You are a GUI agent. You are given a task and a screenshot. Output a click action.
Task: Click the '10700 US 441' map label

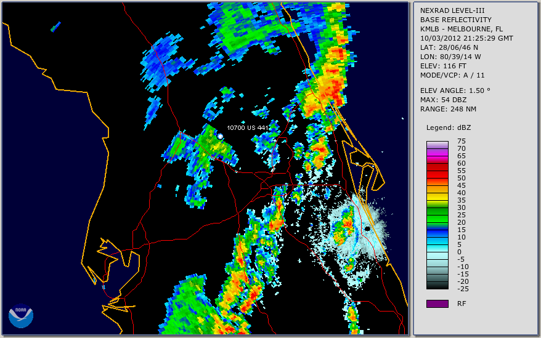(247, 127)
